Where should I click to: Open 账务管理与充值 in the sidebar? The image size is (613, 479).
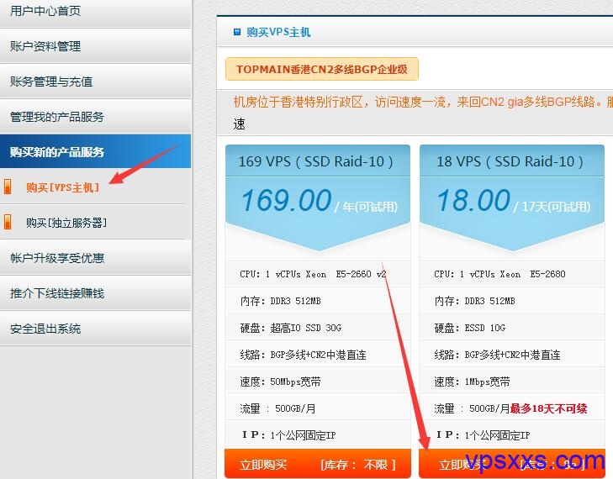51,82
